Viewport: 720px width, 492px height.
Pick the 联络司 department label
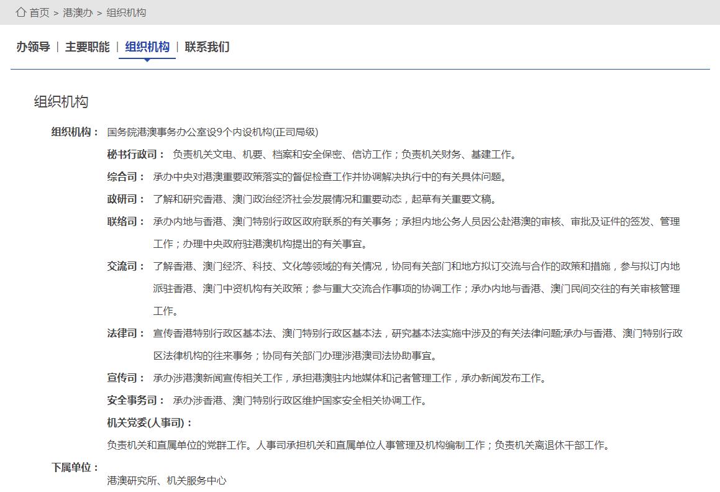(x=125, y=222)
